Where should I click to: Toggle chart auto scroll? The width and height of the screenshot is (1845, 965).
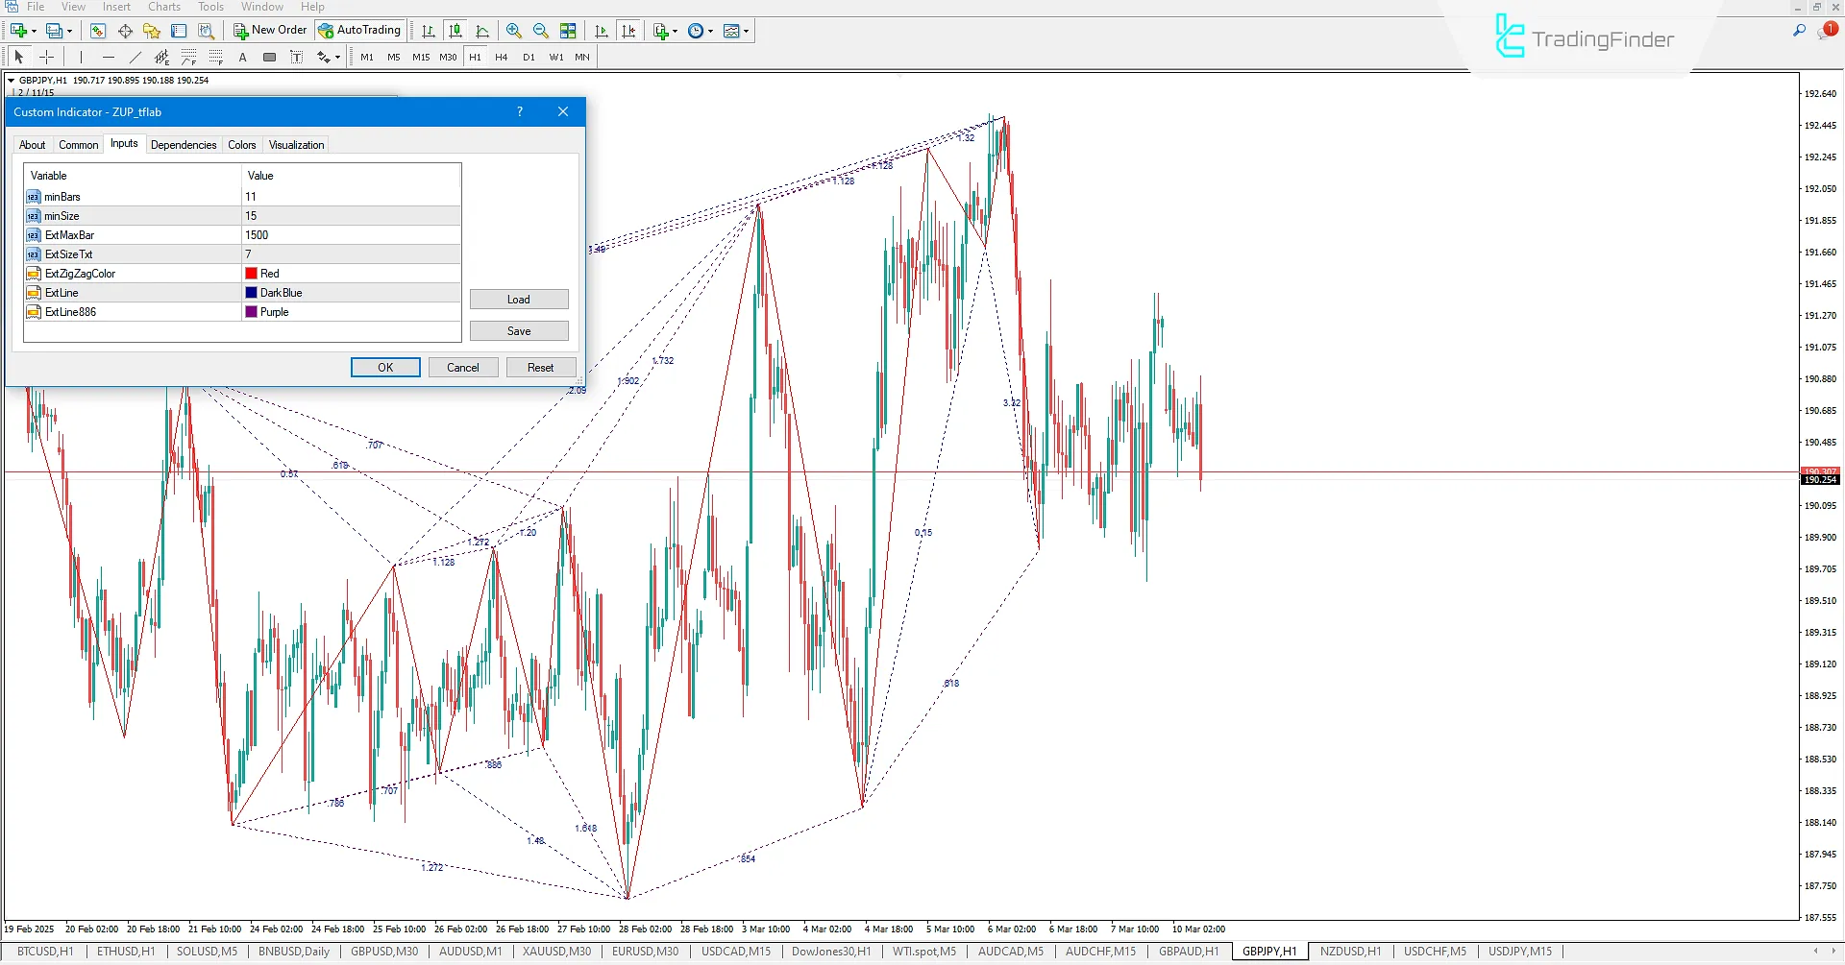point(602,31)
